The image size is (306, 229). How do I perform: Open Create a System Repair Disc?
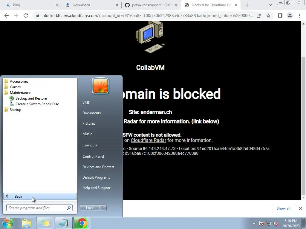[37, 104]
